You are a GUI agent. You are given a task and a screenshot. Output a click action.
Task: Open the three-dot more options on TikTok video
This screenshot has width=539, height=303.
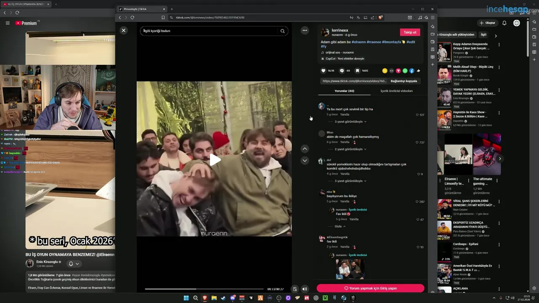[305, 30]
